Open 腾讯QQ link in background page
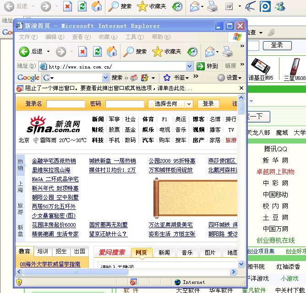The image size is (306, 293). (275, 149)
